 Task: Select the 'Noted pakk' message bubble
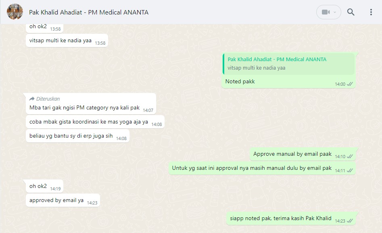288,71
